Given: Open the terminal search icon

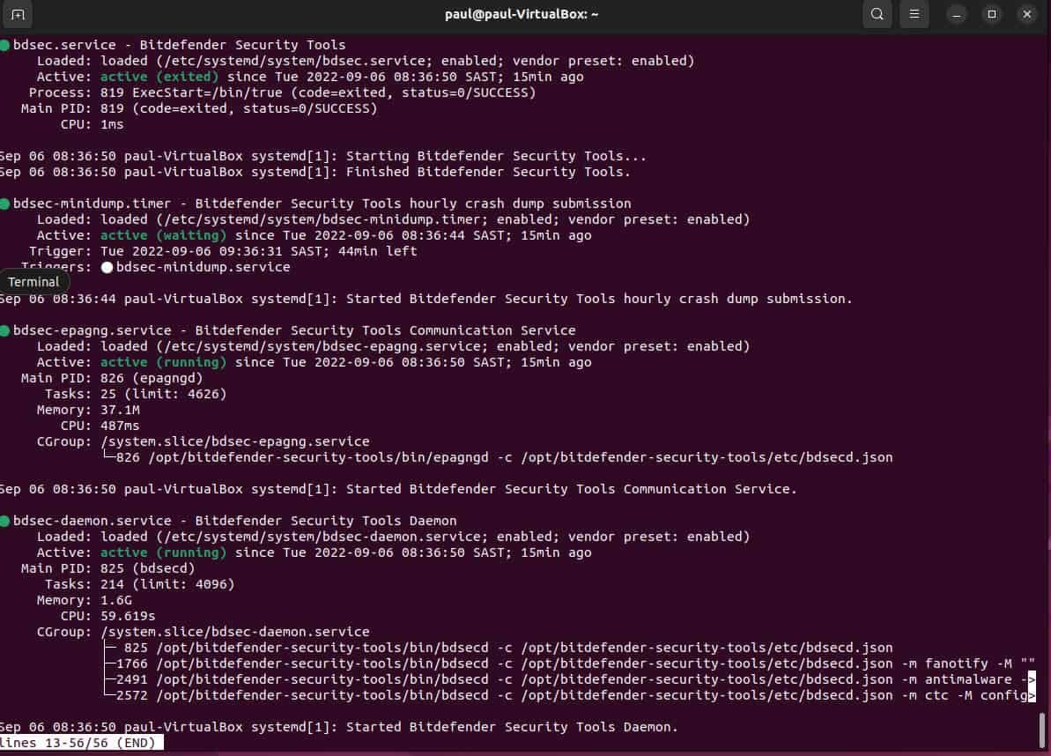Looking at the screenshot, I should point(877,14).
